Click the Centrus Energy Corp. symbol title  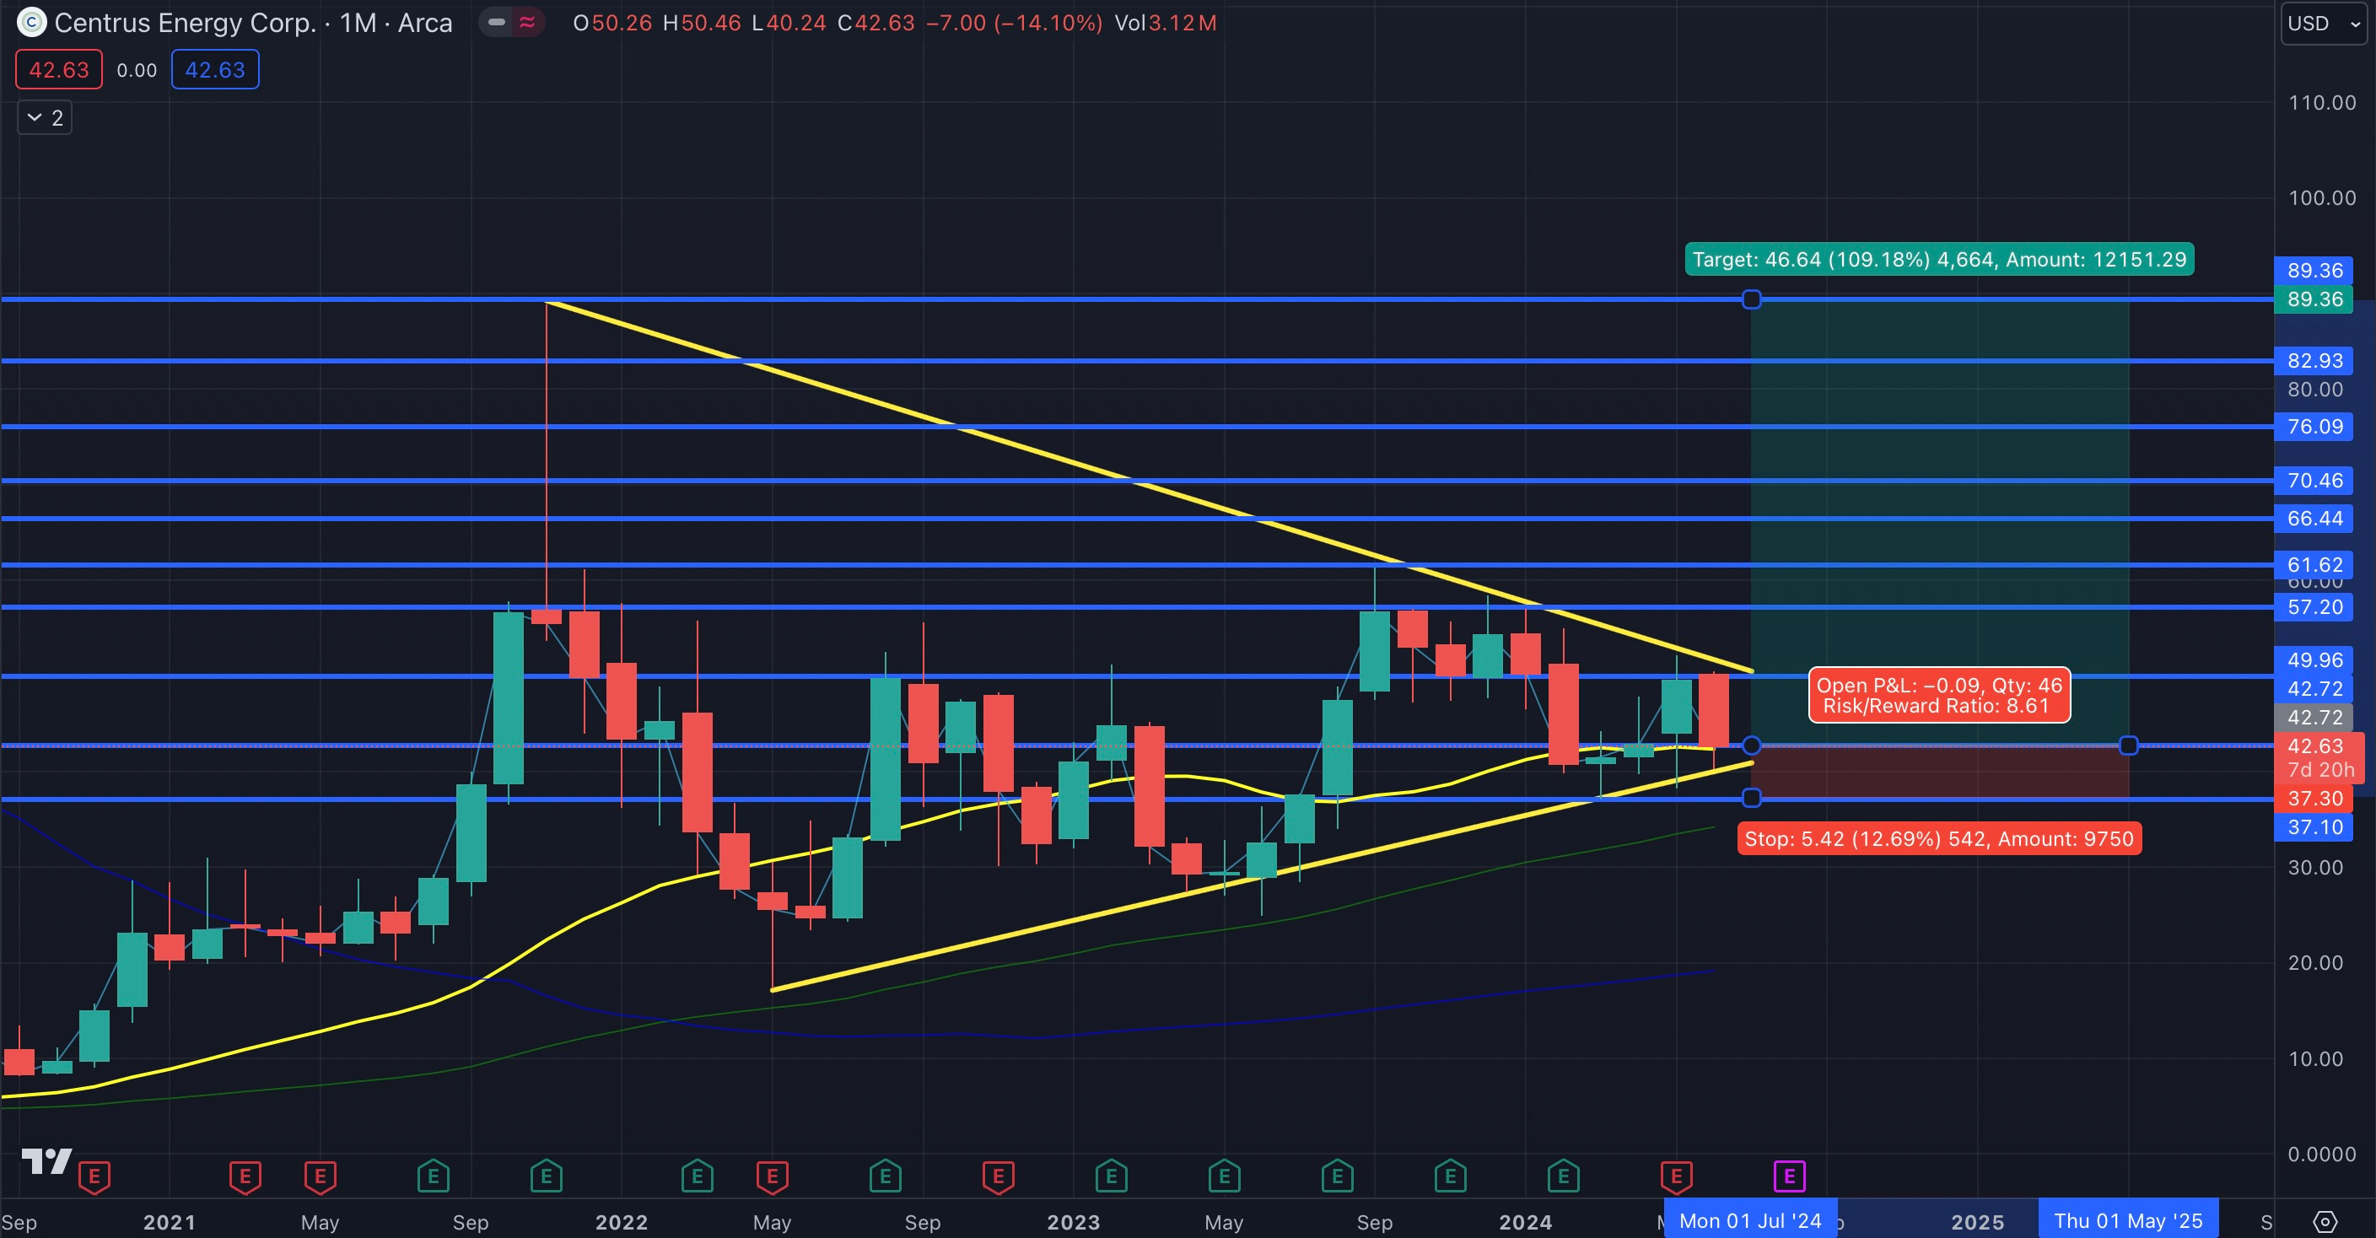click(x=185, y=22)
